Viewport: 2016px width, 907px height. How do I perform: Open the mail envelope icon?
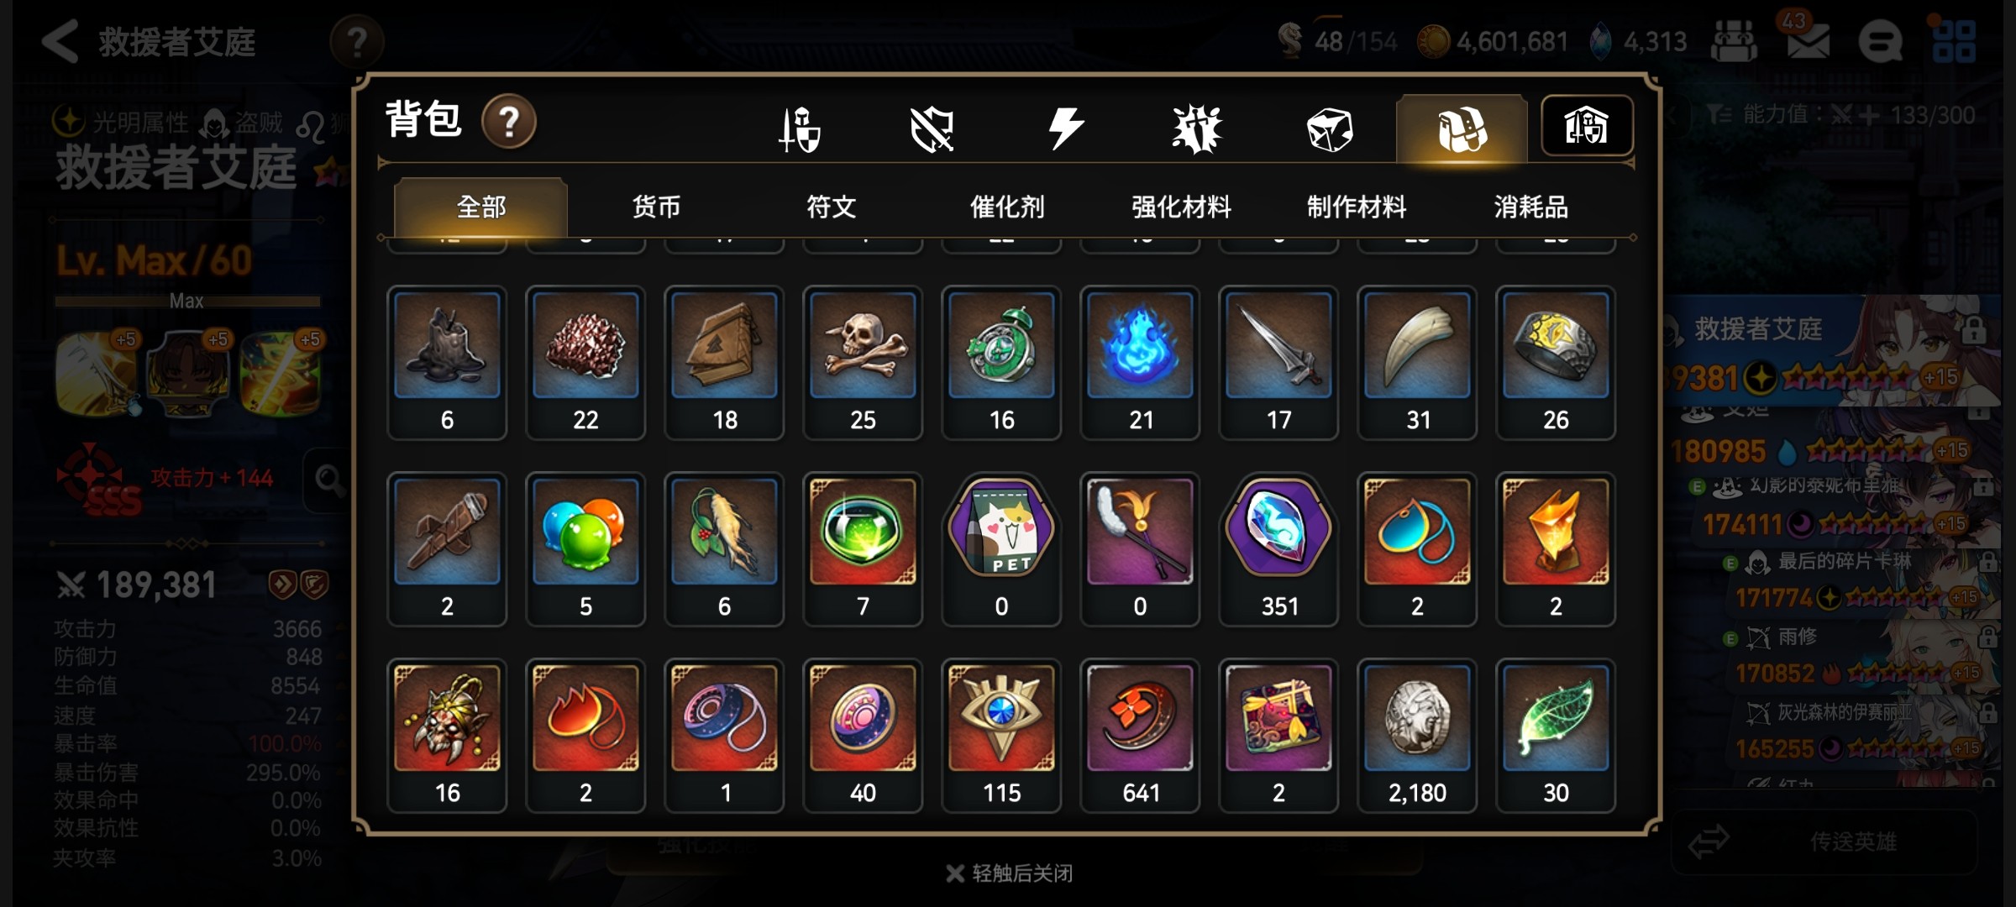tap(1808, 40)
